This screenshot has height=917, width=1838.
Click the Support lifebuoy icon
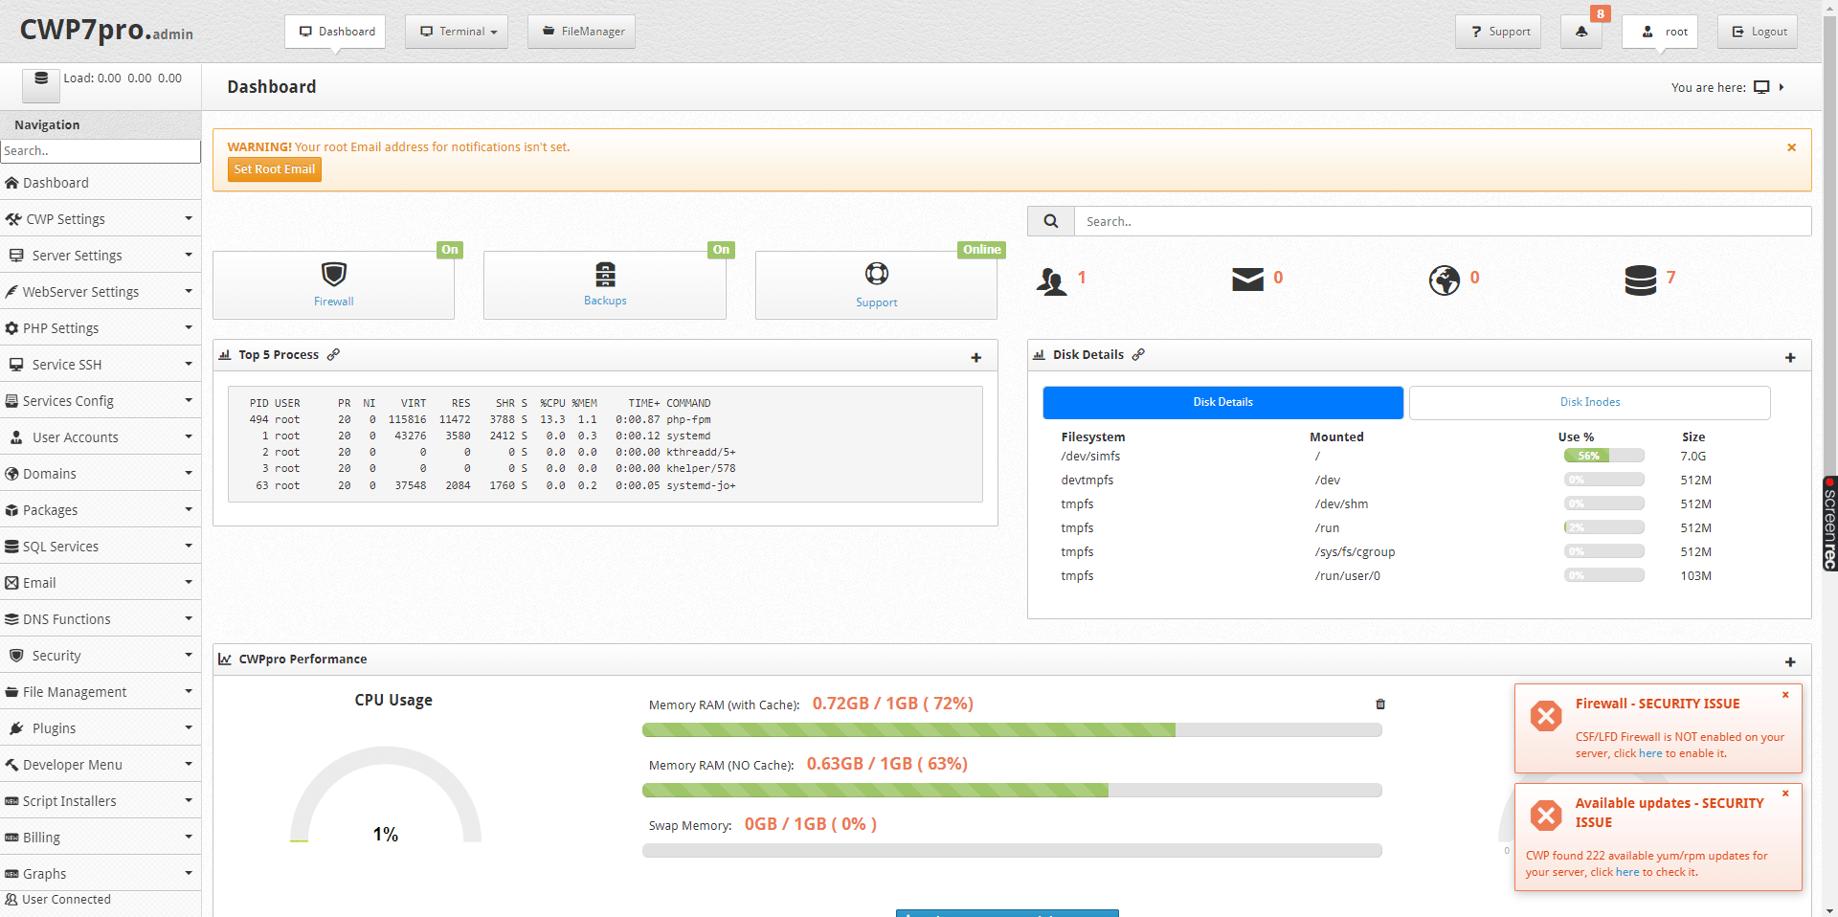pos(876,275)
